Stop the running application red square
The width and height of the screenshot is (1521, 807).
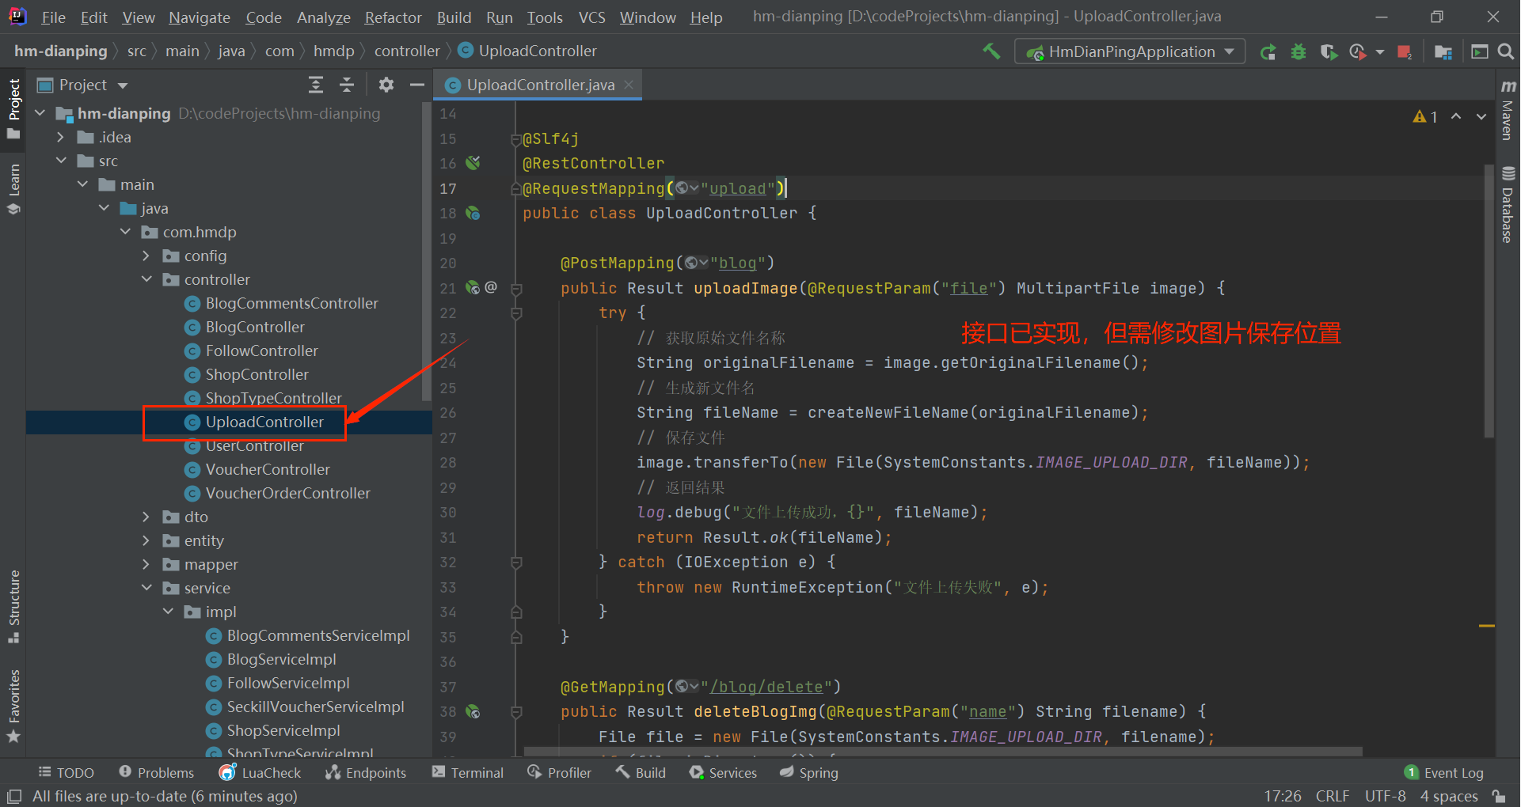point(1405,51)
